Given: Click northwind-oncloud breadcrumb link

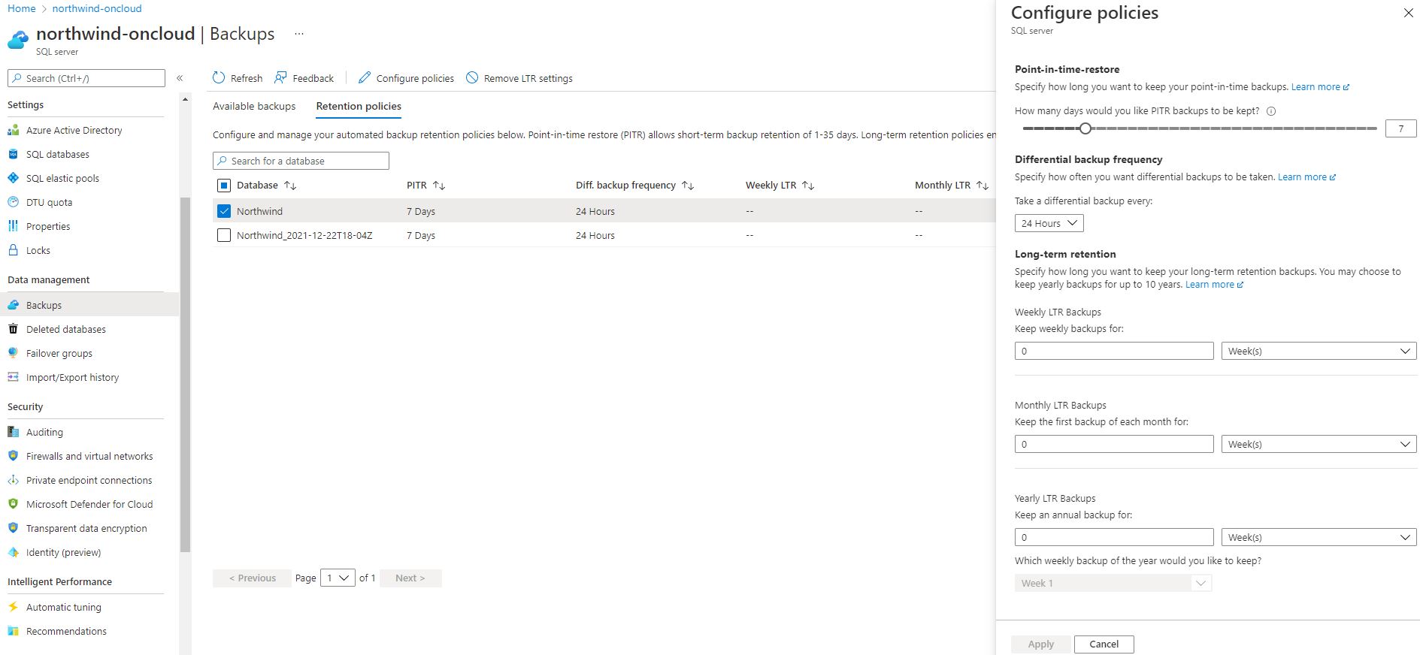Looking at the screenshot, I should [97, 8].
